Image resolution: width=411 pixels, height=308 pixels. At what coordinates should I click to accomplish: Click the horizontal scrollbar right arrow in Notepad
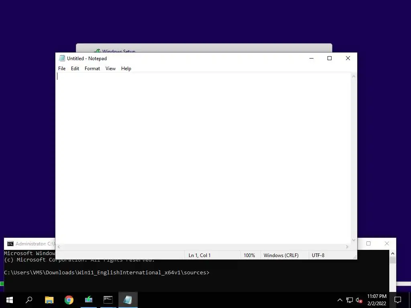coord(347,247)
